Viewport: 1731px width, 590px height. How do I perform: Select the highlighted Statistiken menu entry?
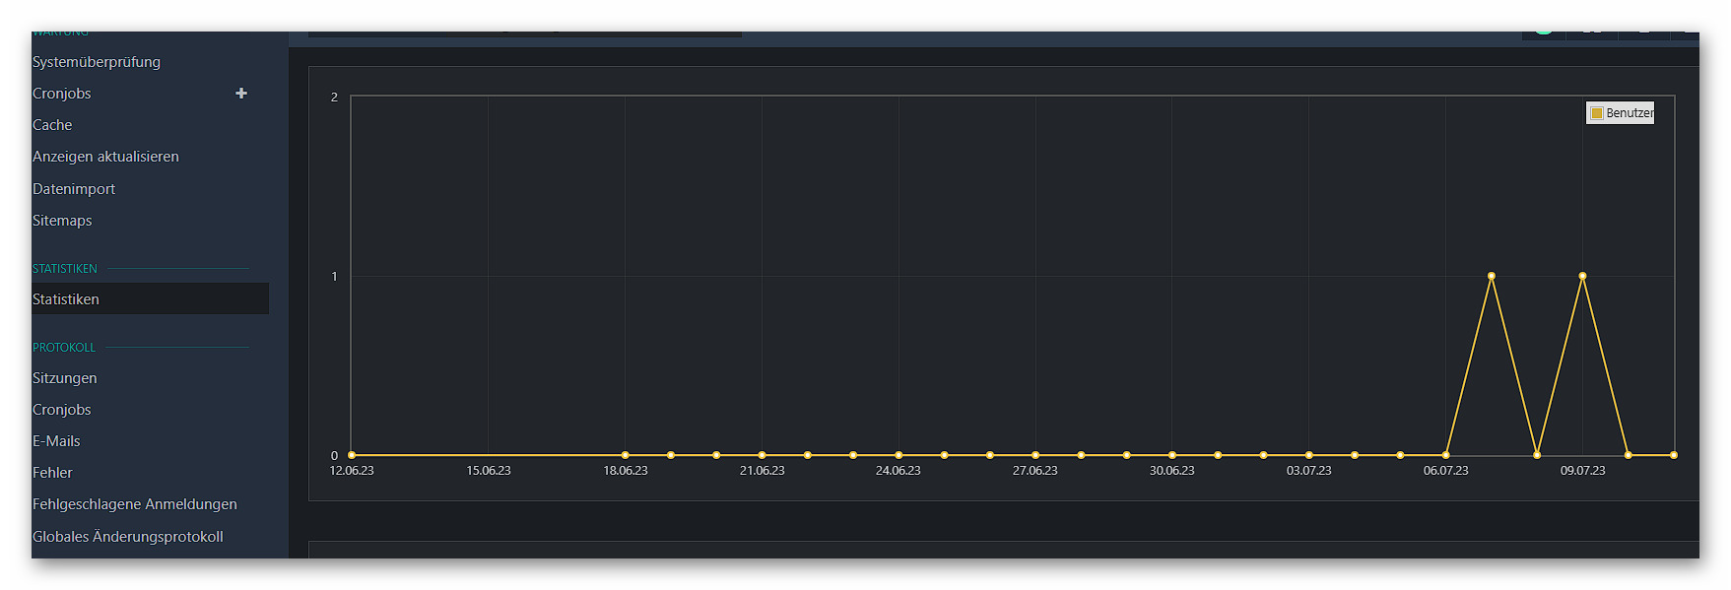coord(66,299)
